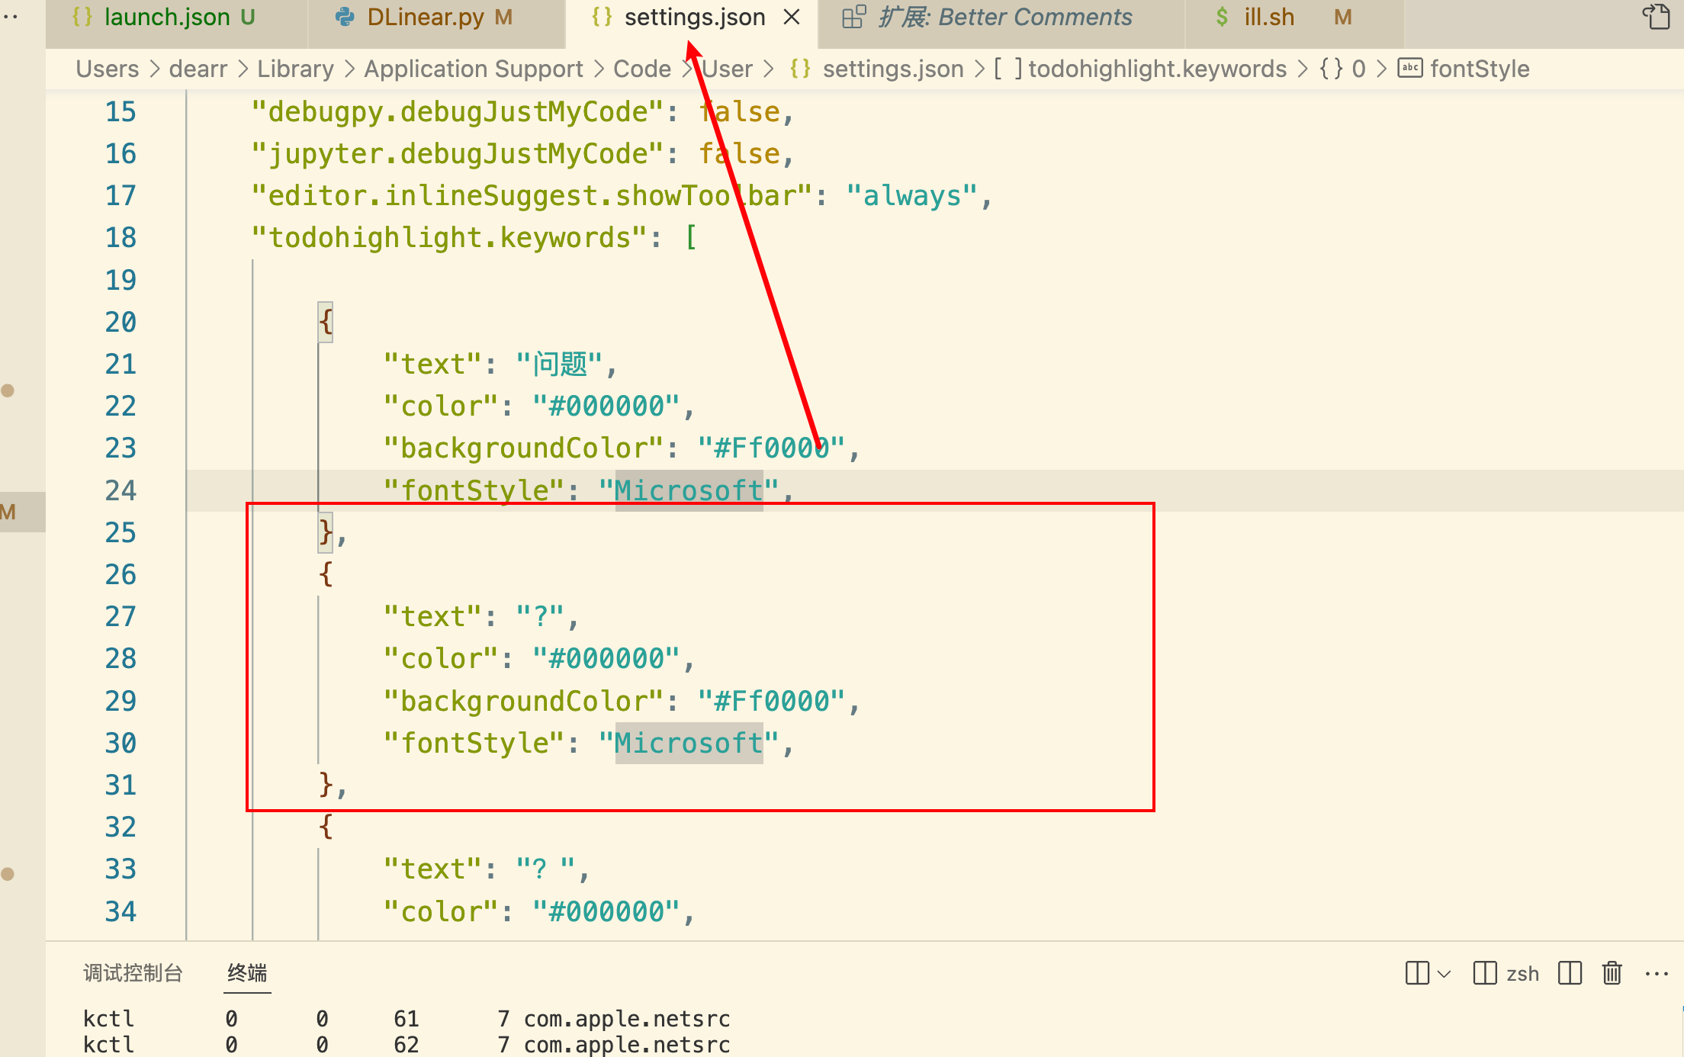The width and height of the screenshot is (1684, 1057).
Task: Click the opening brace on line 26
Action: pyautogui.click(x=326, y=574)
